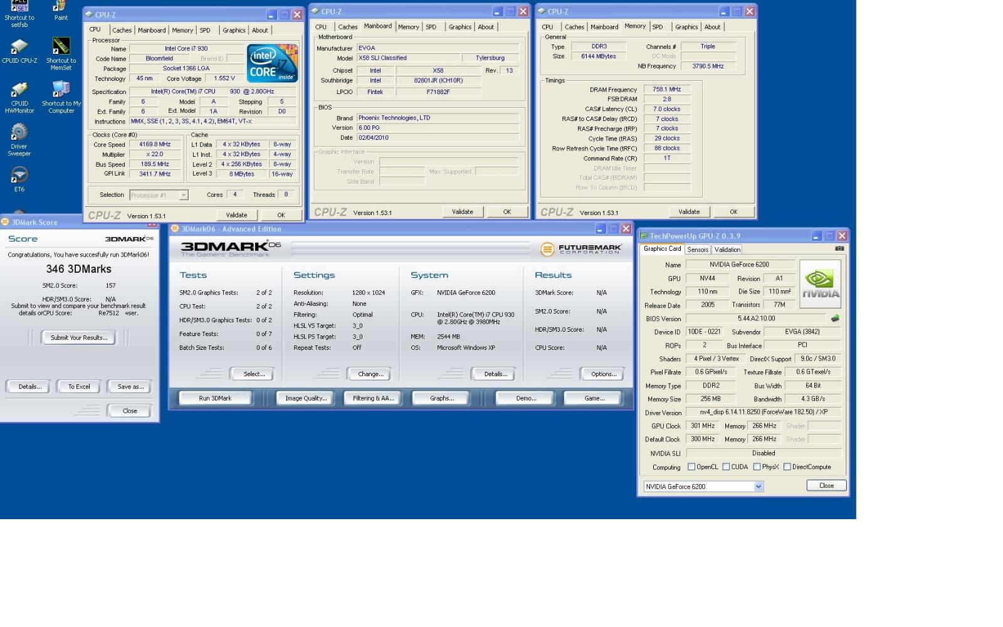Open the Validation tab in GPU-Z
The height and width of the screenshot is (627, 1003).
pyautogui.click(x=727, y=250)
